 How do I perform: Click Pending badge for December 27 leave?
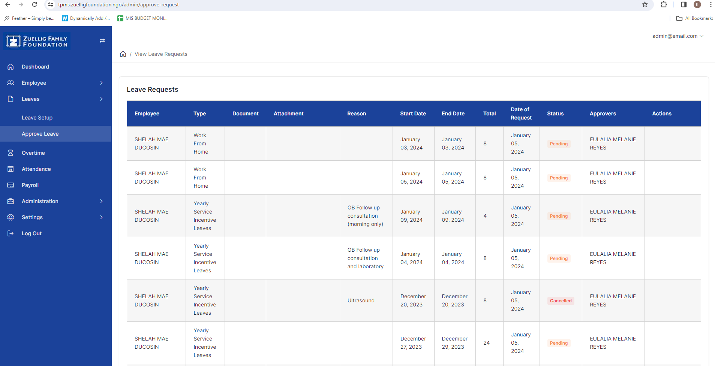point(559,343)
